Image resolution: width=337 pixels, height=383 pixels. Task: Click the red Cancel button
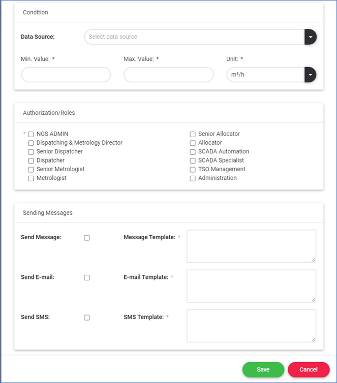click(x=309, y=369)
